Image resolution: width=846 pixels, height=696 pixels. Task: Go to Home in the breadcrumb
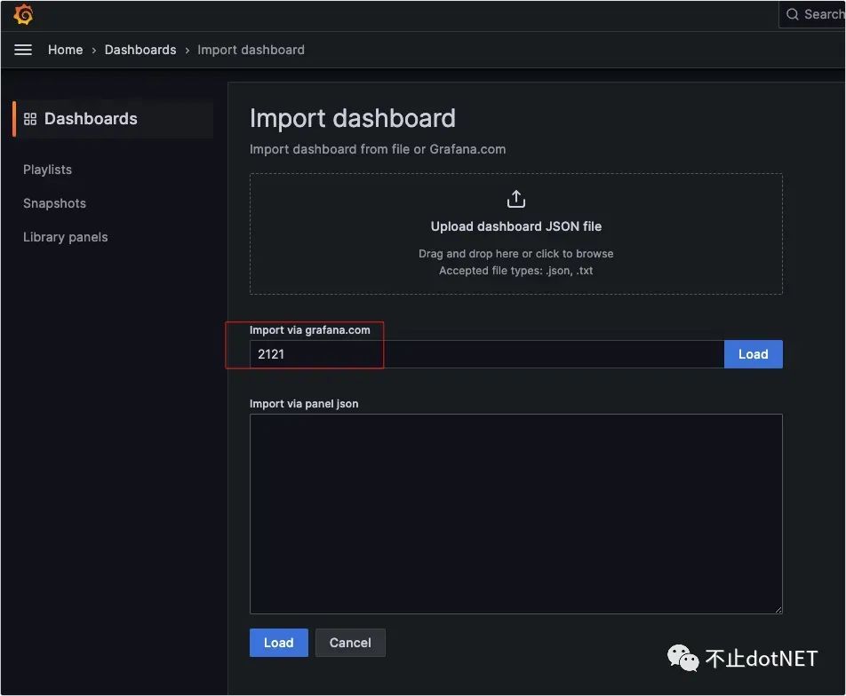tap(65, 50)
